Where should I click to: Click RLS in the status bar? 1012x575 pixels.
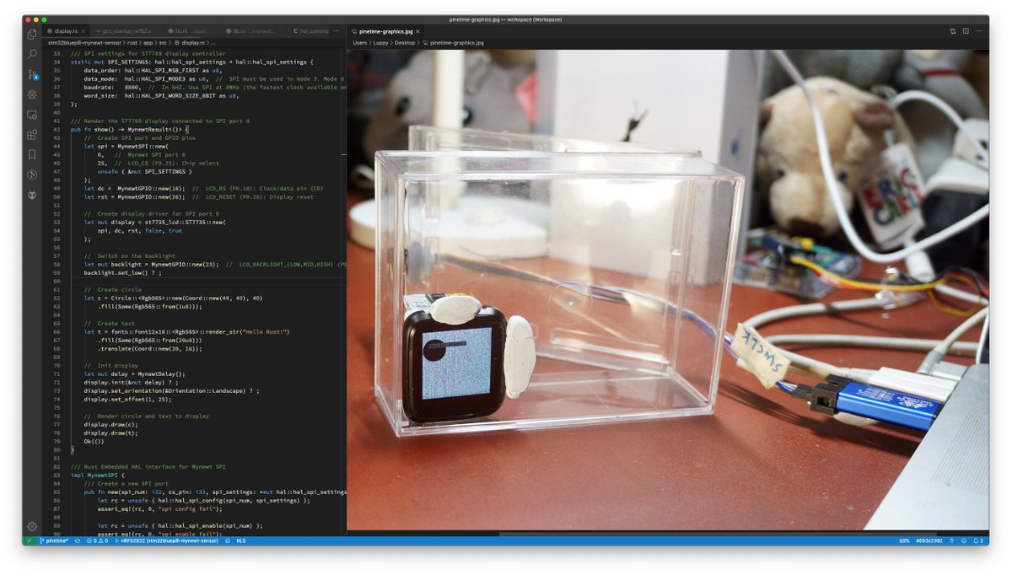242,542
